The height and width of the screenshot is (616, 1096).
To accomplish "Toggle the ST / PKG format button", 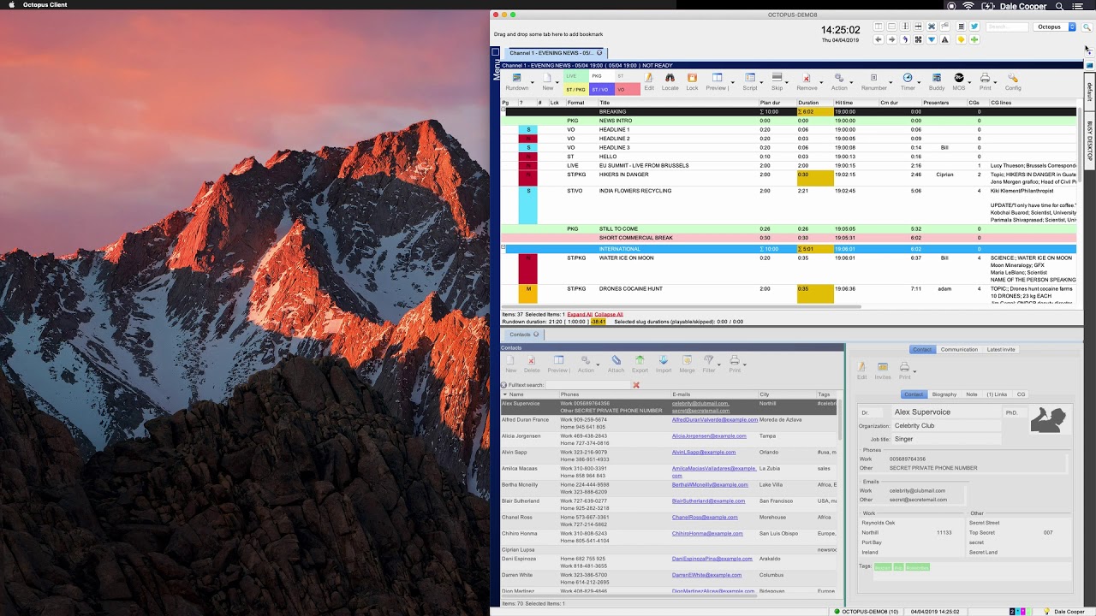I will point(575,89).
